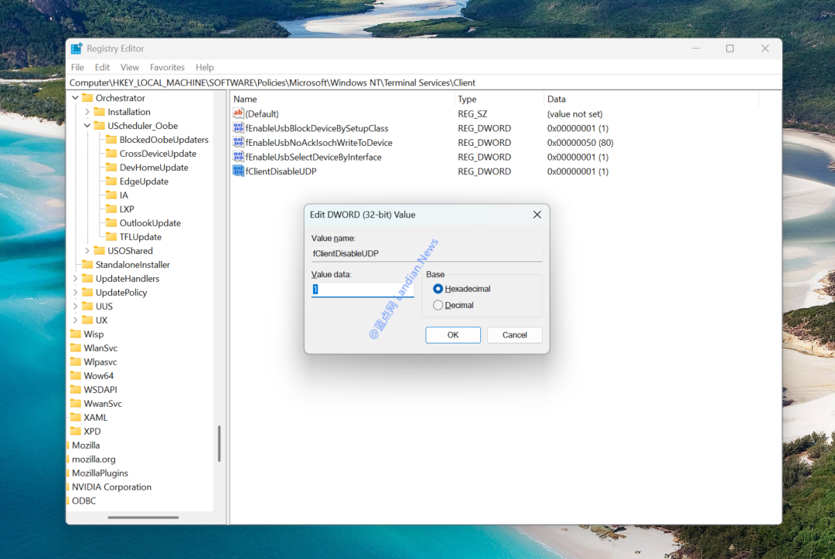Confirm the DWORD edit with OK

453,335
